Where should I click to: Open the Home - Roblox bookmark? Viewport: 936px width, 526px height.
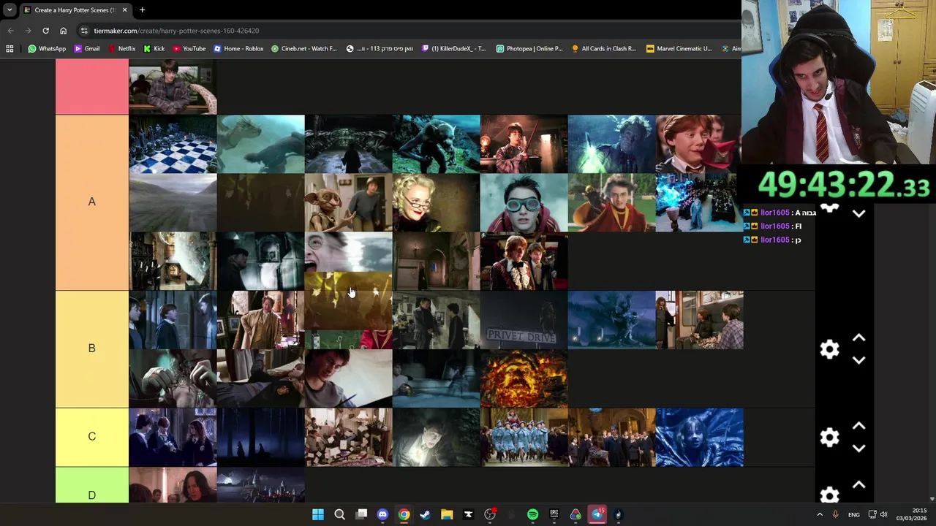click(x=238, y=48)
